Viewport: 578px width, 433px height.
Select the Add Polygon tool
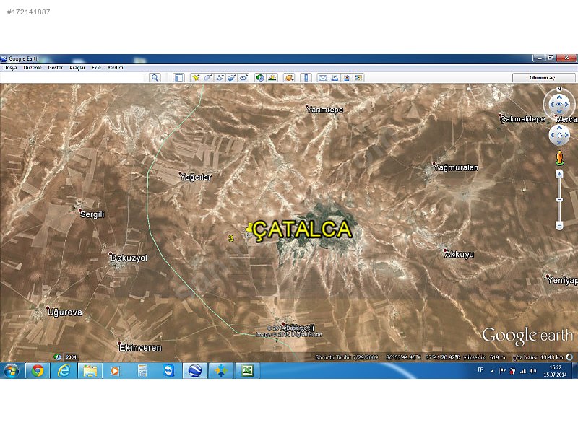(207, 78)
